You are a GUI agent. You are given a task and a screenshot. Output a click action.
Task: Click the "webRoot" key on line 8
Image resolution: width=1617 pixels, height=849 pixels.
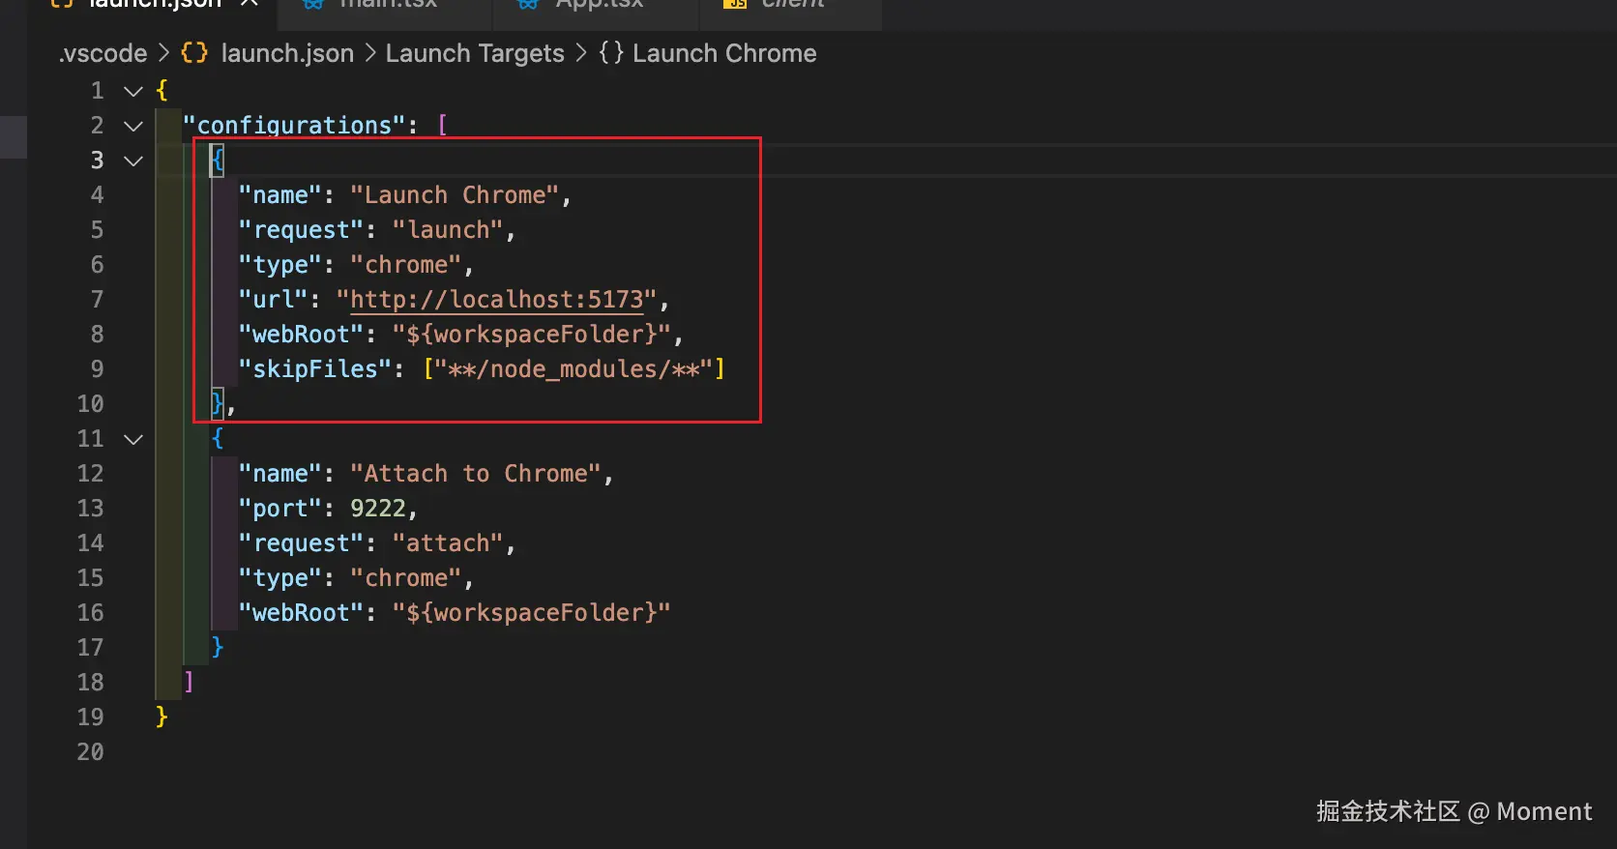pyautogui.click(x=301, y=335)
